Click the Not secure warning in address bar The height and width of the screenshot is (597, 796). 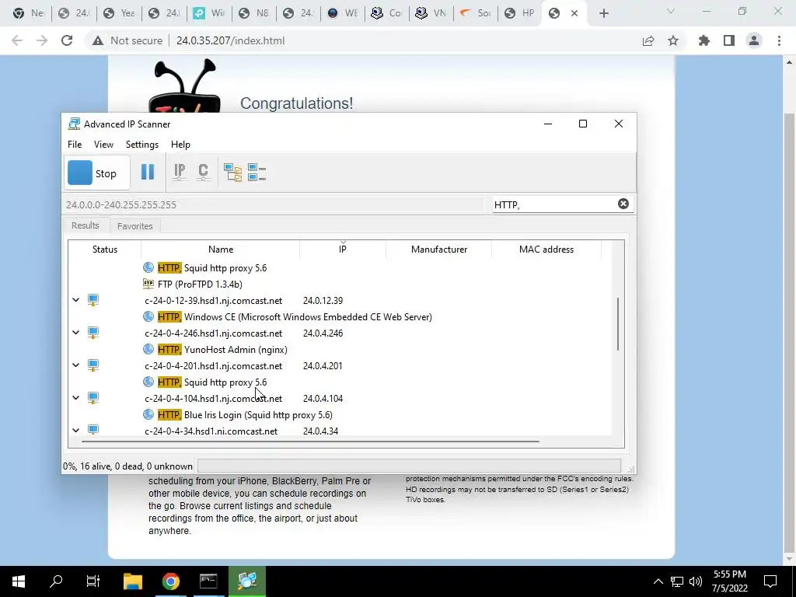pos(127,40)
